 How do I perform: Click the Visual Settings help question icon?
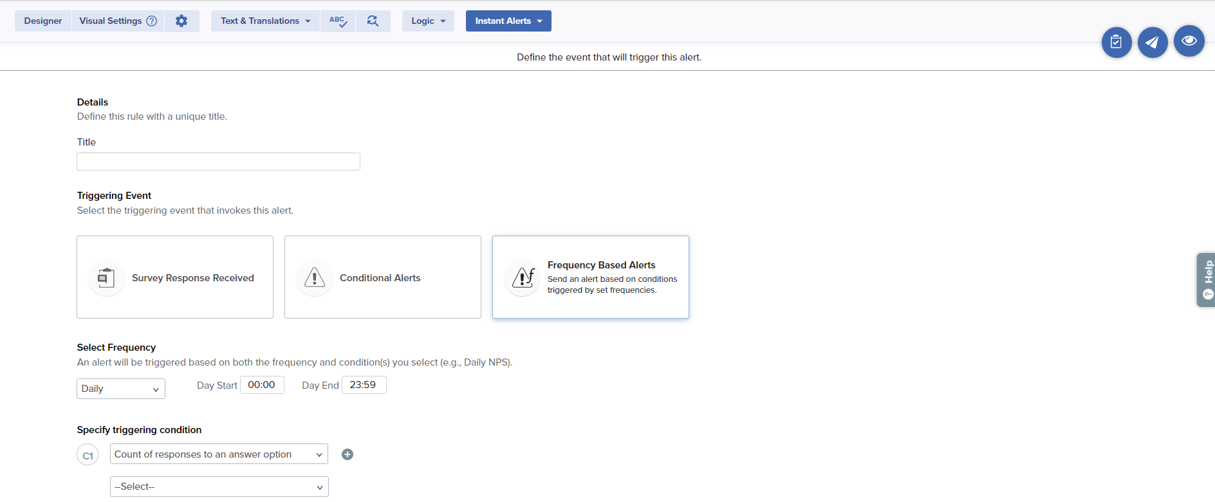[152, 21]
